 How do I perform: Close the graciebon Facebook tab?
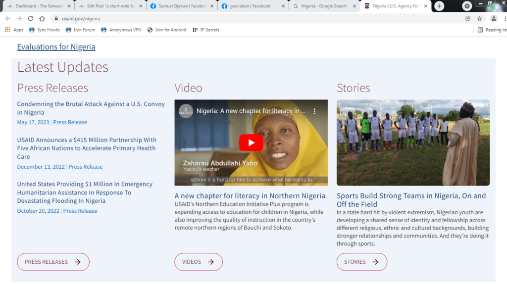pyautogui.click(x=283, y=6)
